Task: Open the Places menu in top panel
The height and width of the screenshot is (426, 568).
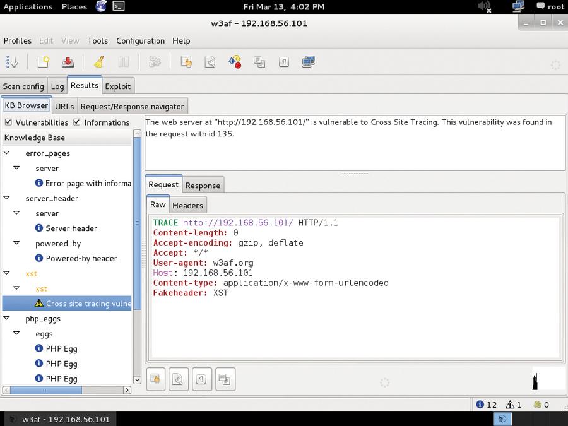Action: tap(74, 7)
